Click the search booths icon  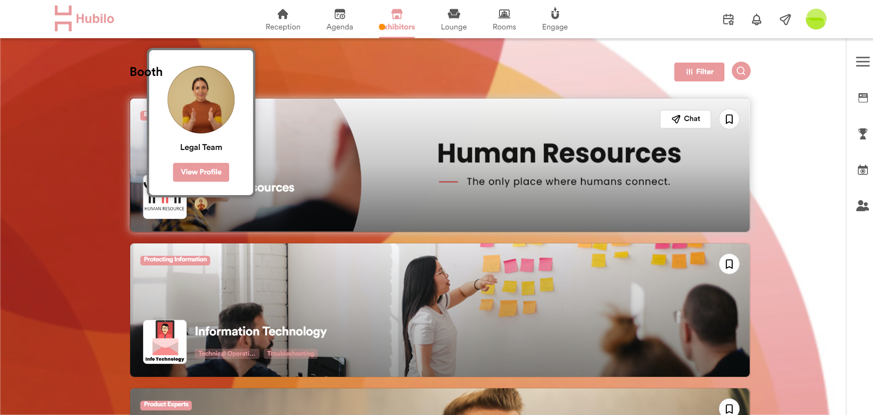[x=741, y=71]
